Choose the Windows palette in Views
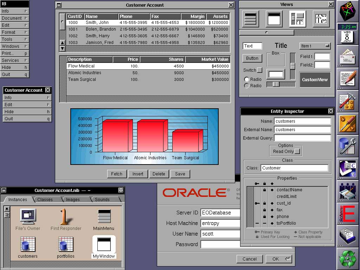Image resolution: width=360 pixels, height=270 pixels. click(274, 19)
